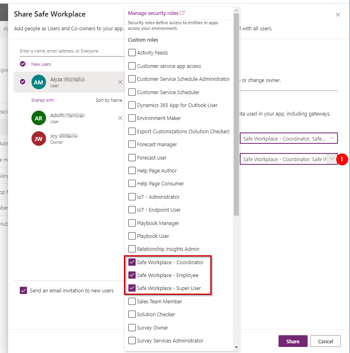
Task: Uncheck Safe Workplace - Coordinator role
Action: point(132,262)
